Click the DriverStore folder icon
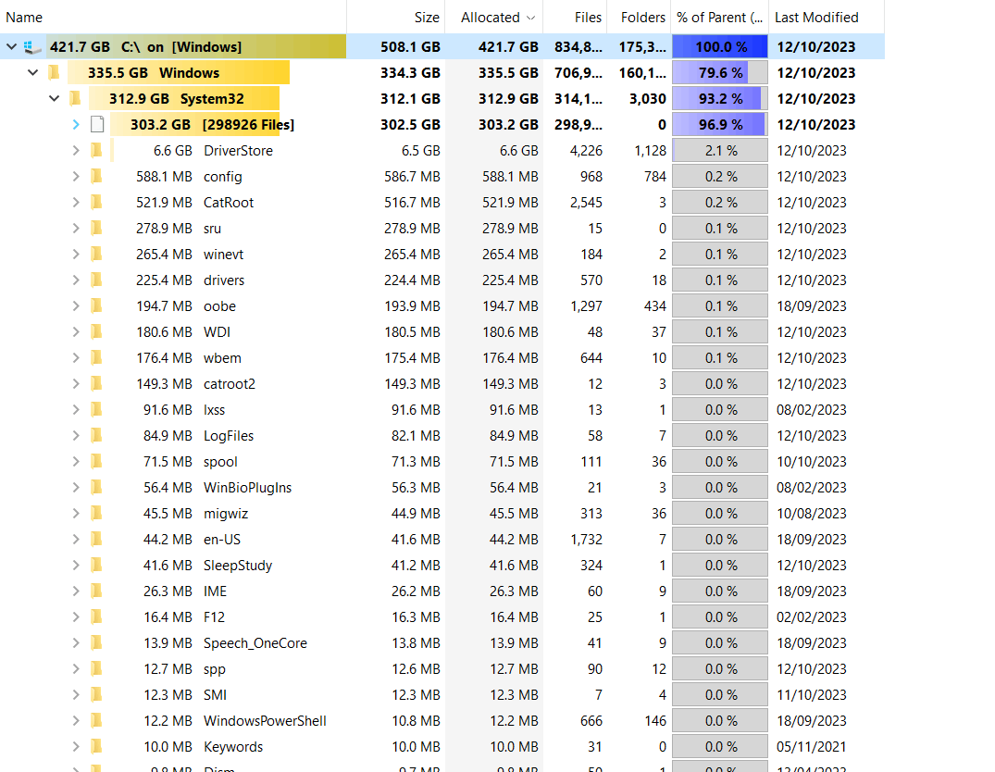Screen dimensions: 995x772 [x=96, y=151]
